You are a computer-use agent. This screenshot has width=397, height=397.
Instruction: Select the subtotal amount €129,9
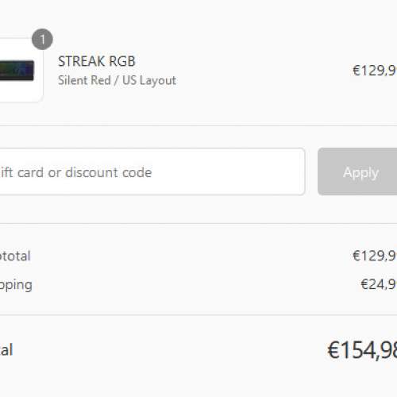pyautogui.click(x=375, y=256)
